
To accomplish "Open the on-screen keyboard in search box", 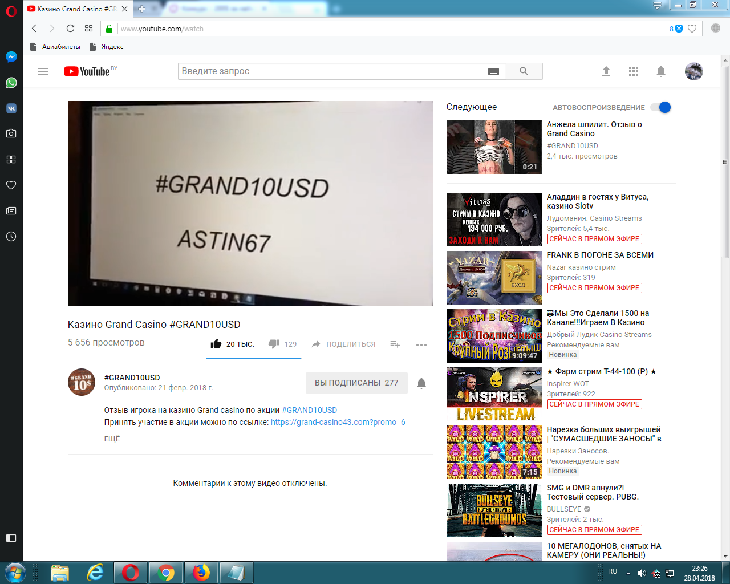I will (x=494, y=71).
